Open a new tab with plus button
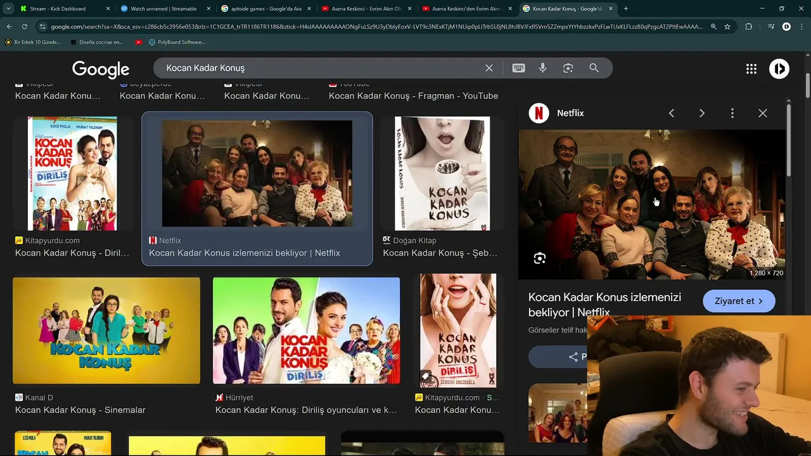The width and height of the screenshot is (811, 456). 626,8
